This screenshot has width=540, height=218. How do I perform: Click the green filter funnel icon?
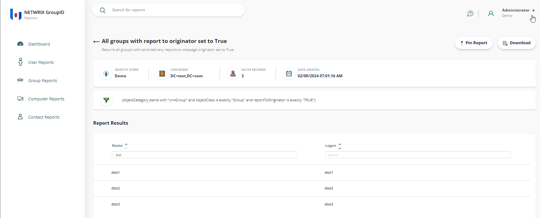tap(106, 100)
